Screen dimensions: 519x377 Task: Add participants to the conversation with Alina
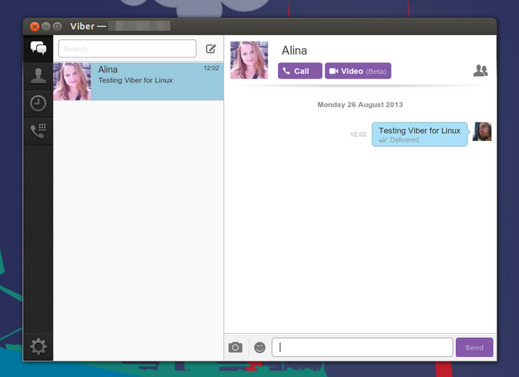480,71
